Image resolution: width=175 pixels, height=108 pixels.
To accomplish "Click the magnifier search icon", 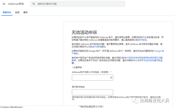I will tap(34, 4).
